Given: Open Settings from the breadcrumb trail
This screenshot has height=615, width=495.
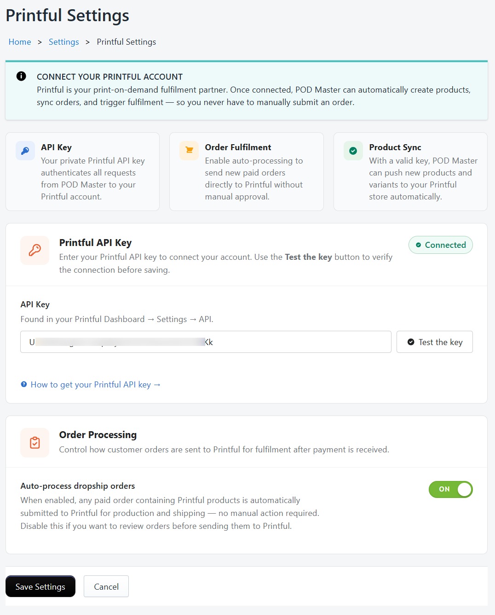Looking at the screenshot, I should tap(63, 41).
